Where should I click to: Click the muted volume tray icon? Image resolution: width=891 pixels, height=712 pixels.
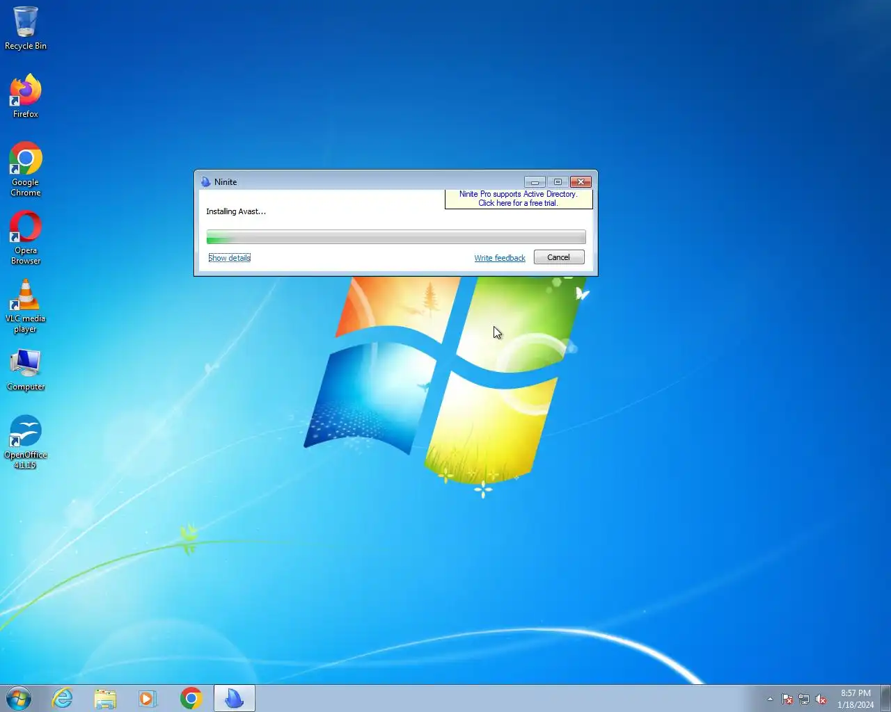pos(821,699)
